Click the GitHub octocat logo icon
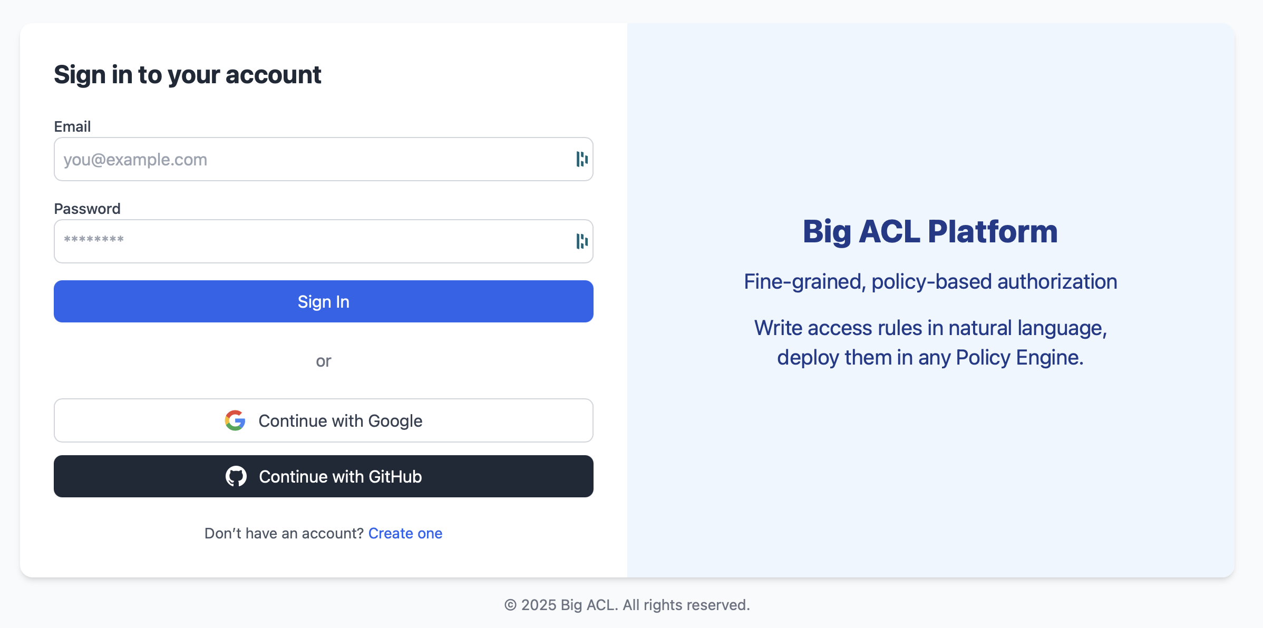Screen dimensions: 1263x628 pos(236,476)
